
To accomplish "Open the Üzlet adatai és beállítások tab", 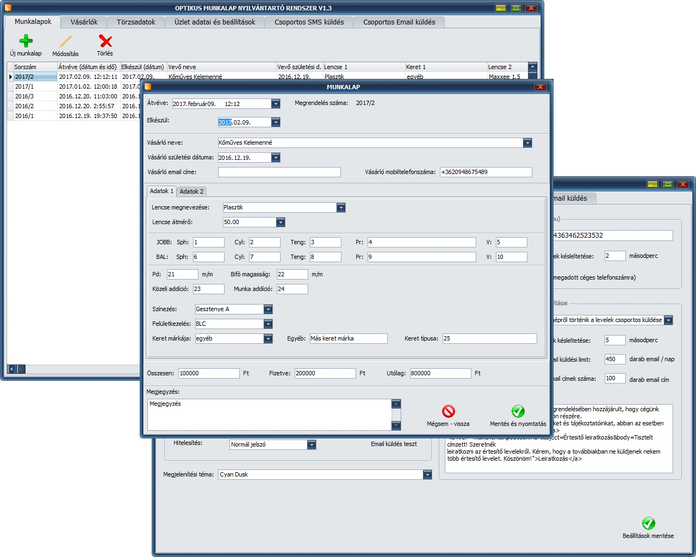I will [x=215, y=22].
